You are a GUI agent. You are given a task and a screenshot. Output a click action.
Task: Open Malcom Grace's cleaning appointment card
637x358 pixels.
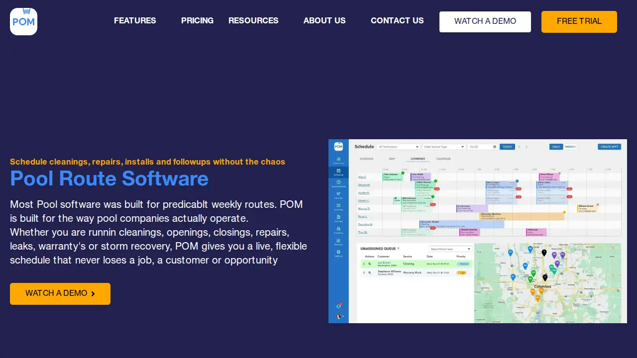pos(588,208)
